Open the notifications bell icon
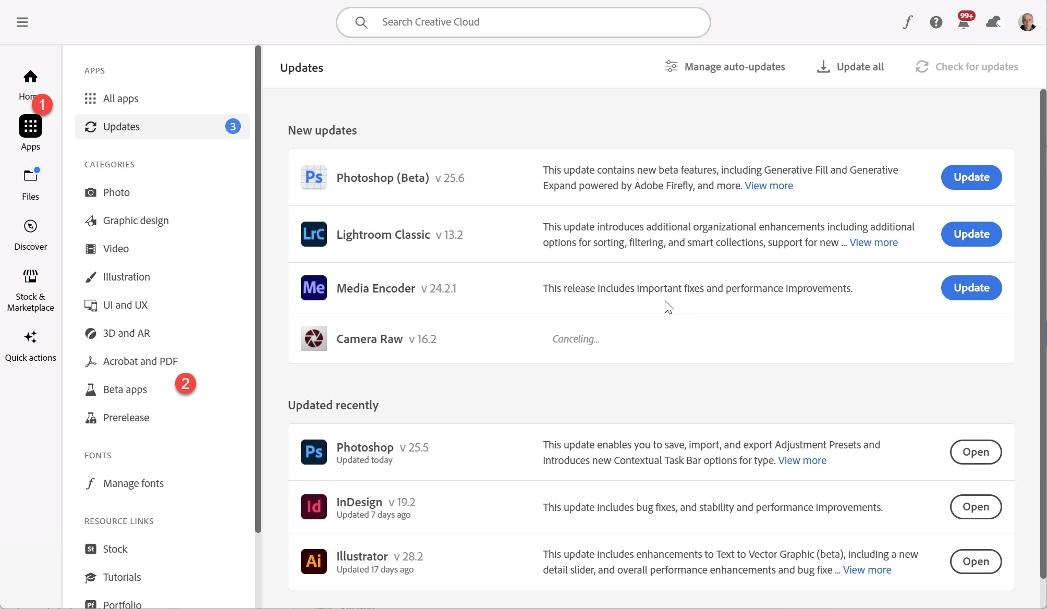The image size is (1047, 609). (964, 22)
